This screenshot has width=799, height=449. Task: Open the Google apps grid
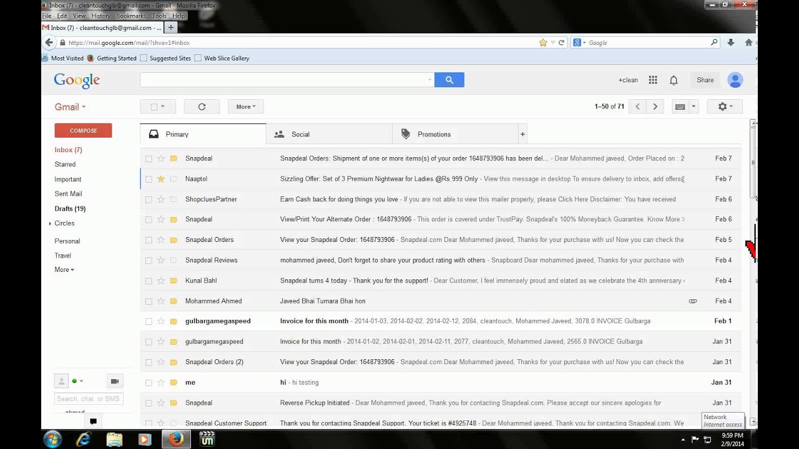point(652,80)
